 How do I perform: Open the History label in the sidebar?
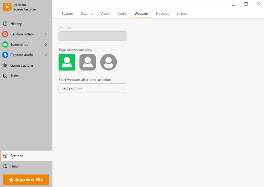tap(16, 24)
